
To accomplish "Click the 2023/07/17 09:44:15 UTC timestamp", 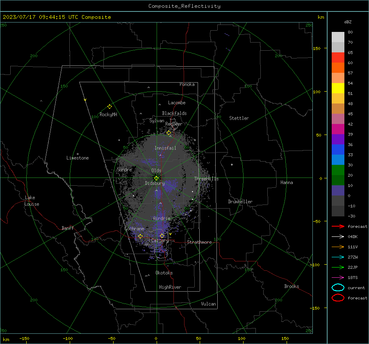I will pos(36,17).
